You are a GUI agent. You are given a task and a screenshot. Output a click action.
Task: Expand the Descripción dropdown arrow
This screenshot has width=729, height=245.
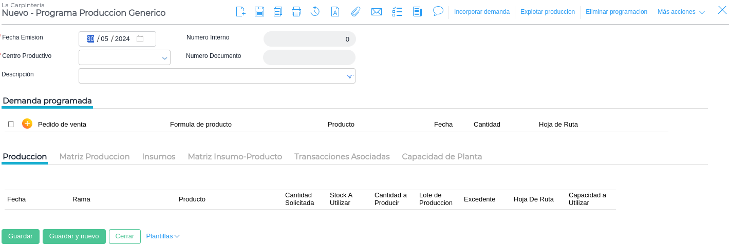pyautogui.click(x=349, y=76)
